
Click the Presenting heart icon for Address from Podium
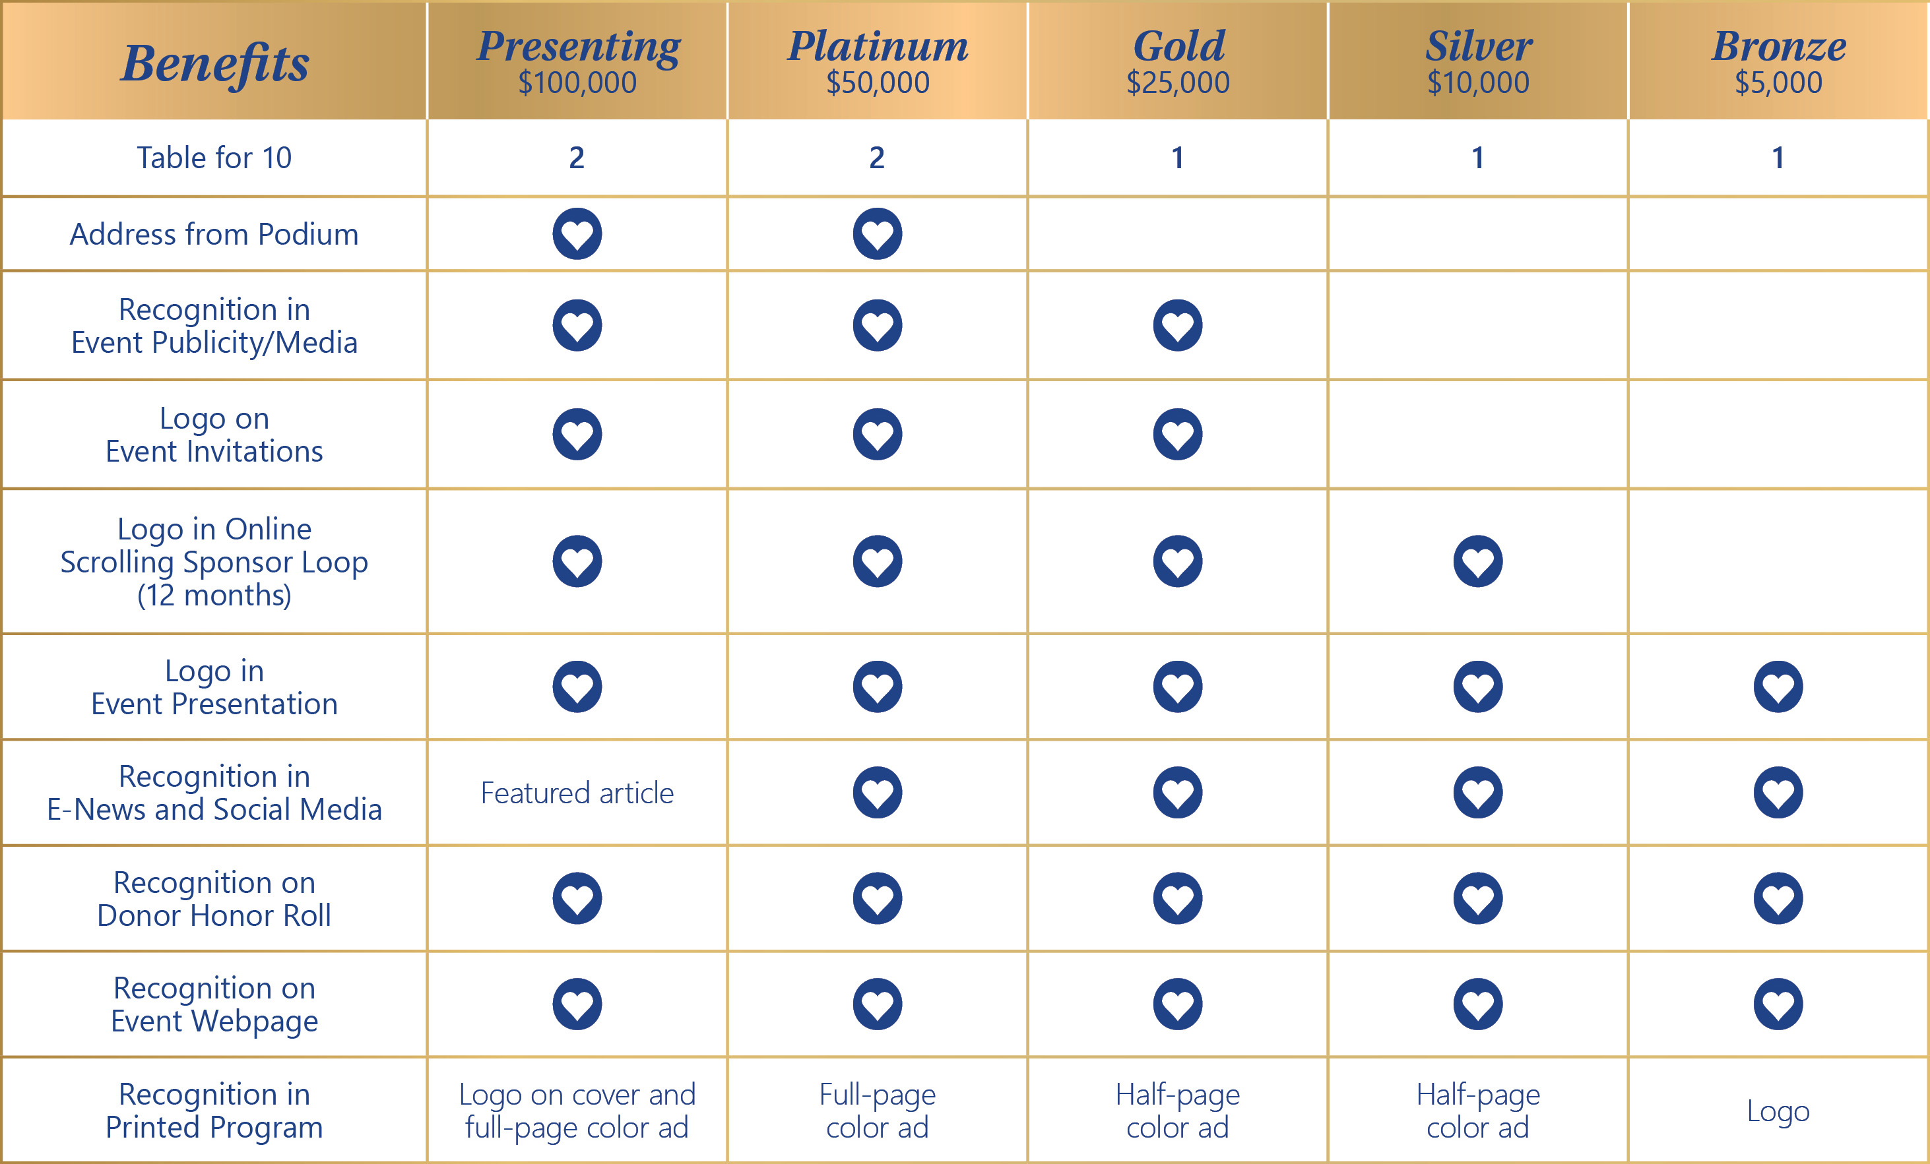(x=577, y=234)
